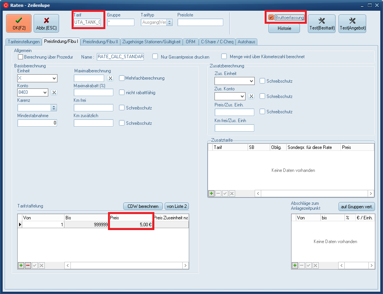
Task: Open the Zugehörige Stationen/Gültigkeit tab
Action: 151,42
